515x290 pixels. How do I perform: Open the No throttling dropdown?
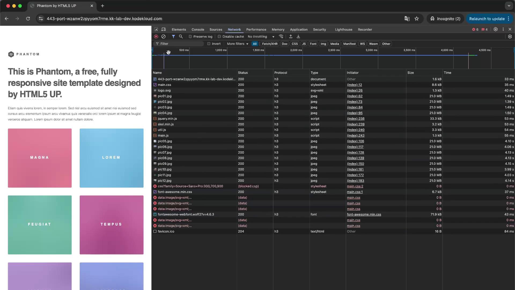261,37
